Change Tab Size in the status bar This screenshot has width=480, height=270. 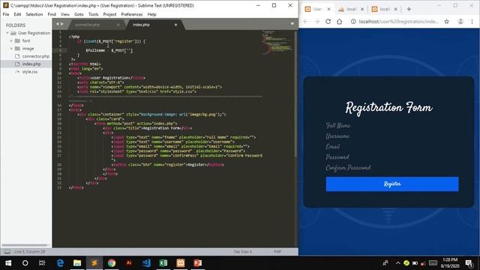[x=242, y=252]
